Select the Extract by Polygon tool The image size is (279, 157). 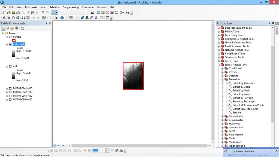tap(242, 98)
